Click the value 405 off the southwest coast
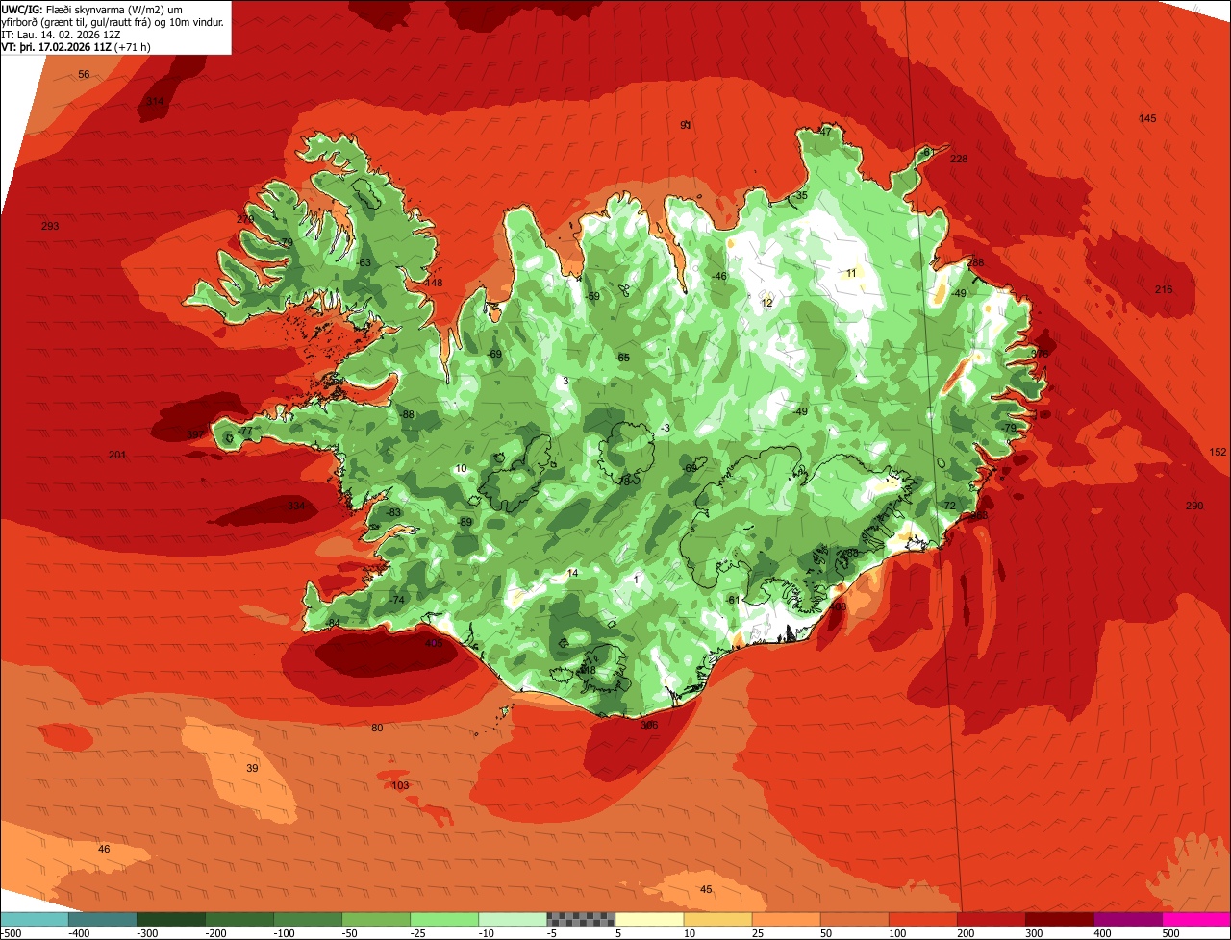Image resolution: width=1231 pixels, height=940 pixels. point(433,643)
